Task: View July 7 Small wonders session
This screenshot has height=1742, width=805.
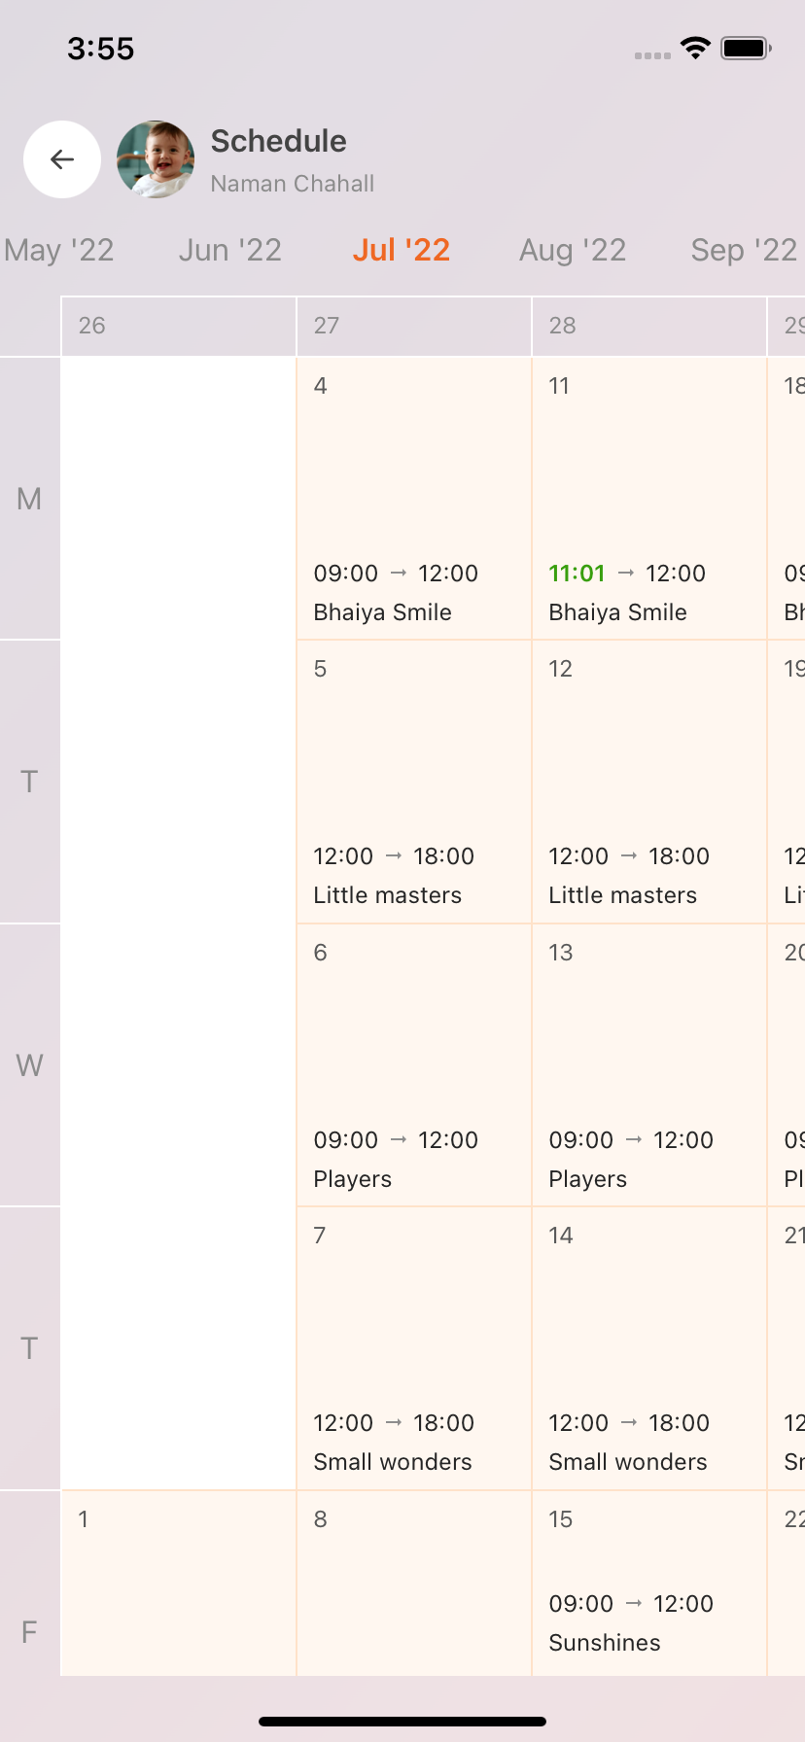Action: [x=414, y=1348]
